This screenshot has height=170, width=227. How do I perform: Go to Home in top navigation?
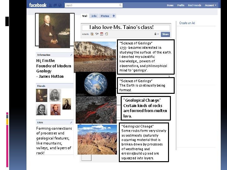click(170, 5)
